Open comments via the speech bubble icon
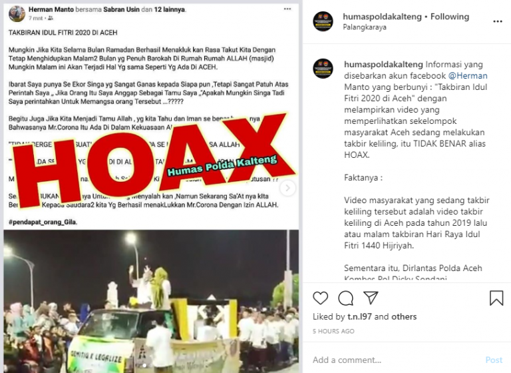The height and width of the screenshot is (373, 511). (x=346, y=298)
